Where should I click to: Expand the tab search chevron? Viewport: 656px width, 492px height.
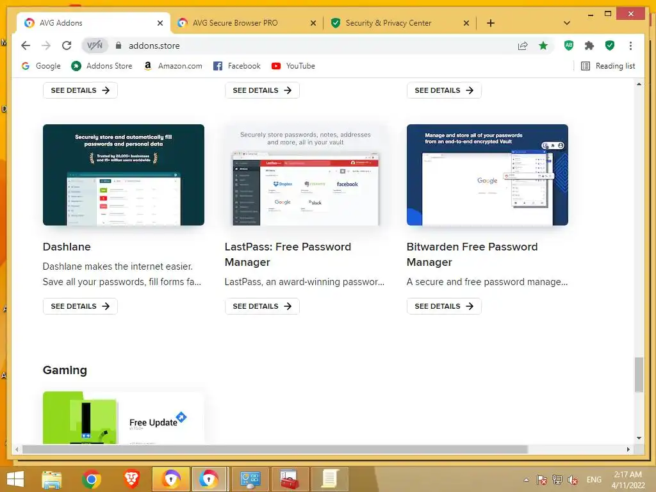567,23
